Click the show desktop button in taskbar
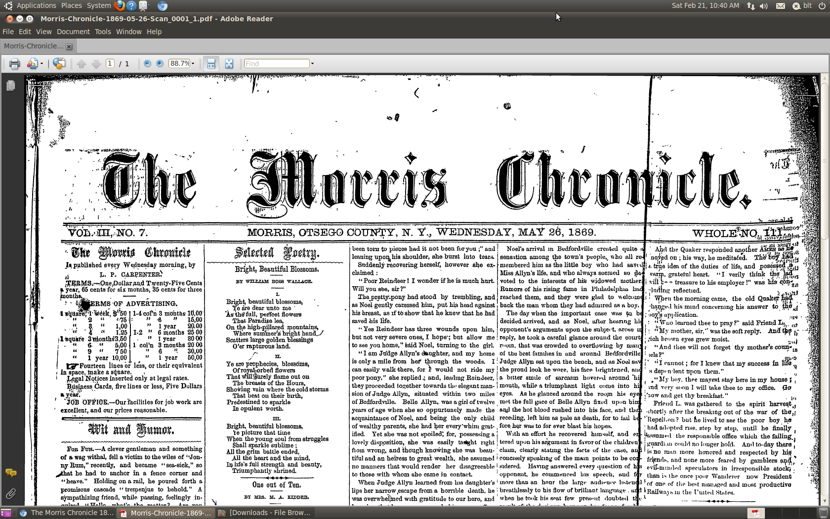 (6, 513)
